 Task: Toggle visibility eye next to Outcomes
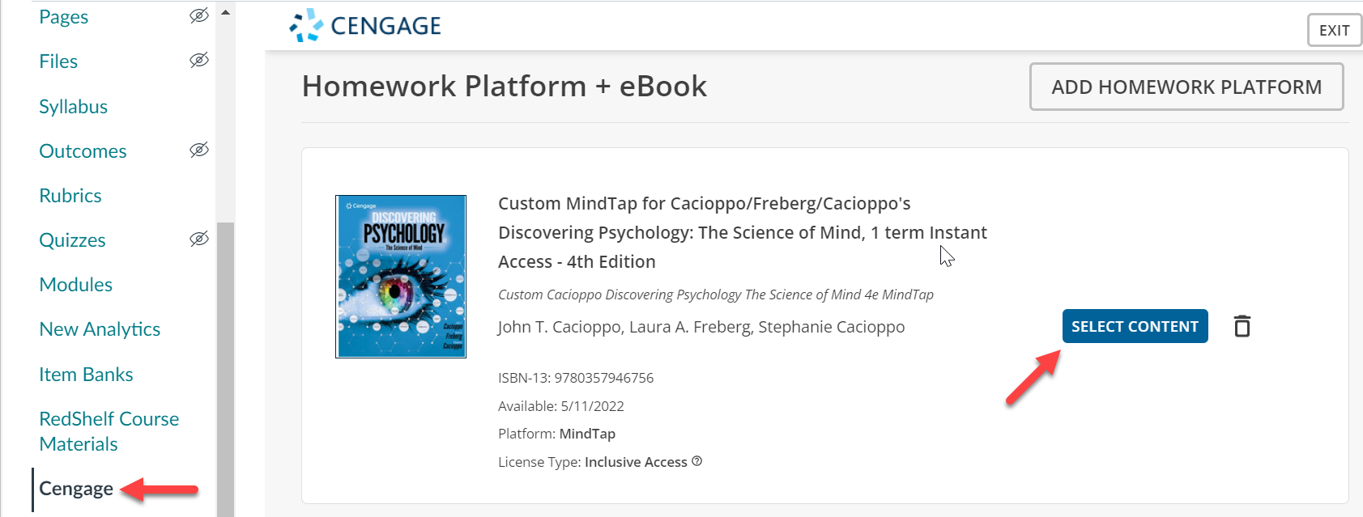[x=199, y=150]
